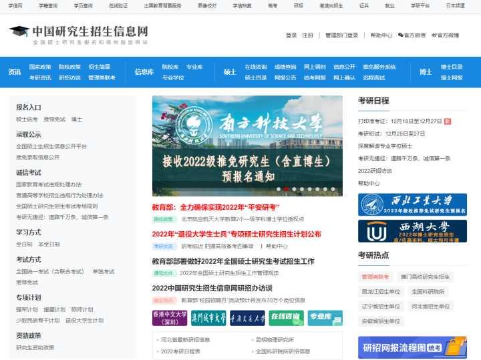Open the 官方微信 WeChat icon link
Screen dimensions: 481x360
tap(412, 35)
